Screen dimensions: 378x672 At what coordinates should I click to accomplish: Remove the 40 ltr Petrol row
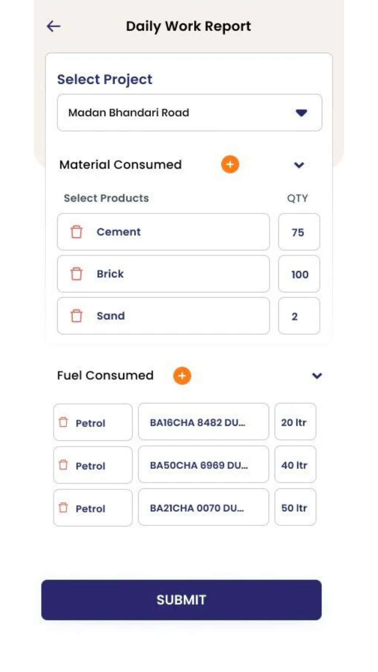point(64,465)
